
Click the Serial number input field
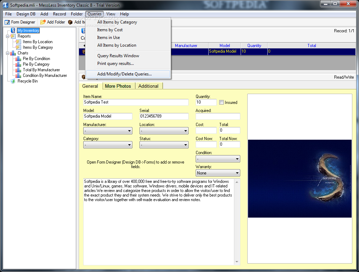pyautogui.click(x=164, y=116)
